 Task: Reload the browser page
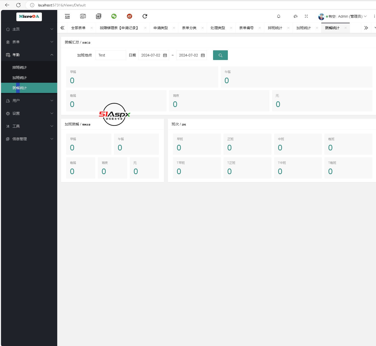[18, 5]
